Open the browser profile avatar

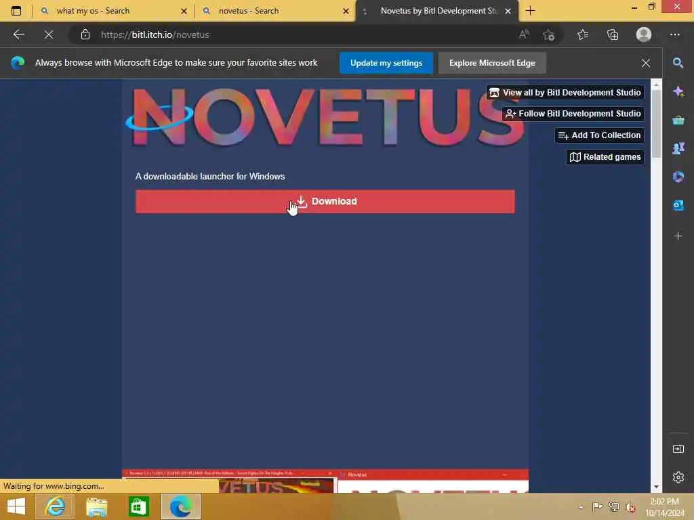[x=644, y=35]
